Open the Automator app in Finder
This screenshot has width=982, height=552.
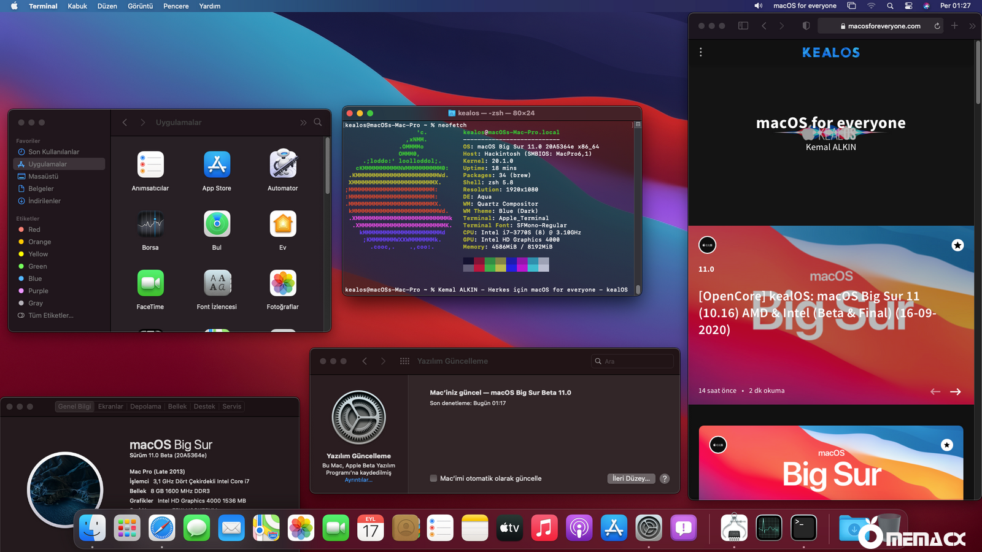point(283,165)
